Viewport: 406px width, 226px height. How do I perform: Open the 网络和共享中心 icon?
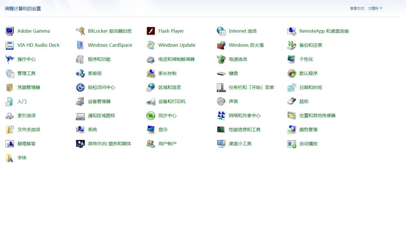pos(221,115)
